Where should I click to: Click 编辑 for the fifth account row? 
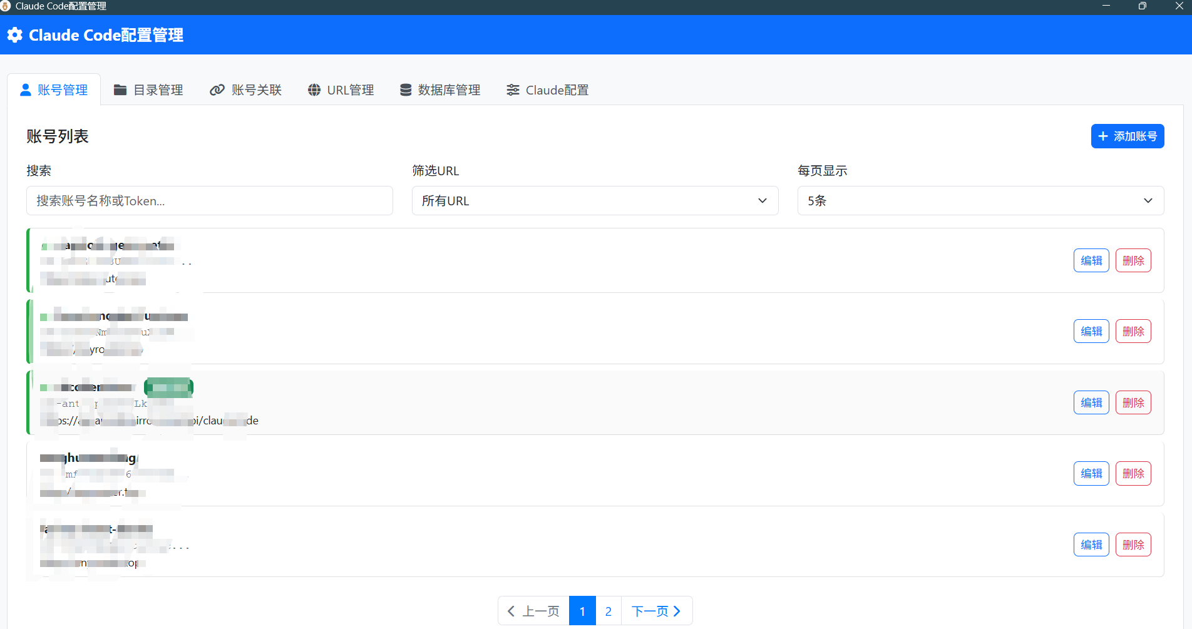(1091, 545)
